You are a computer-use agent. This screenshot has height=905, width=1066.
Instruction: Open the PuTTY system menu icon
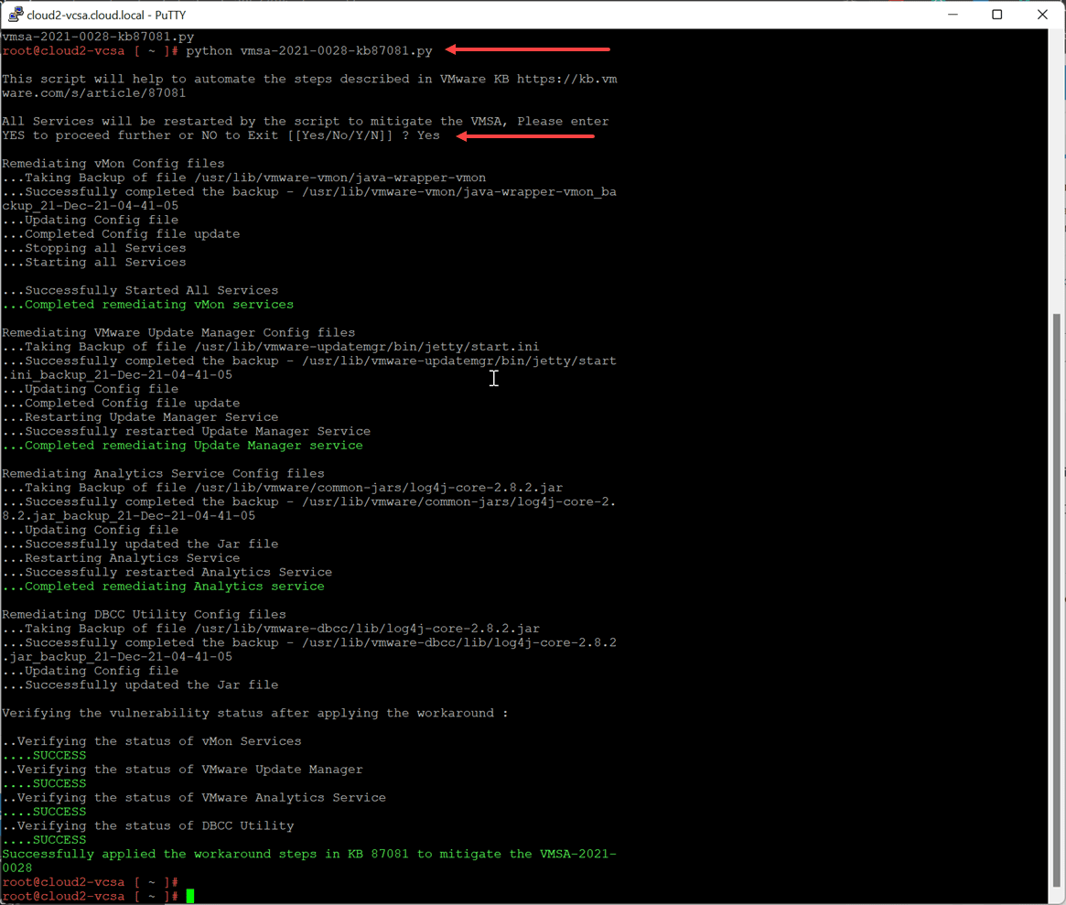click(15, 15)
